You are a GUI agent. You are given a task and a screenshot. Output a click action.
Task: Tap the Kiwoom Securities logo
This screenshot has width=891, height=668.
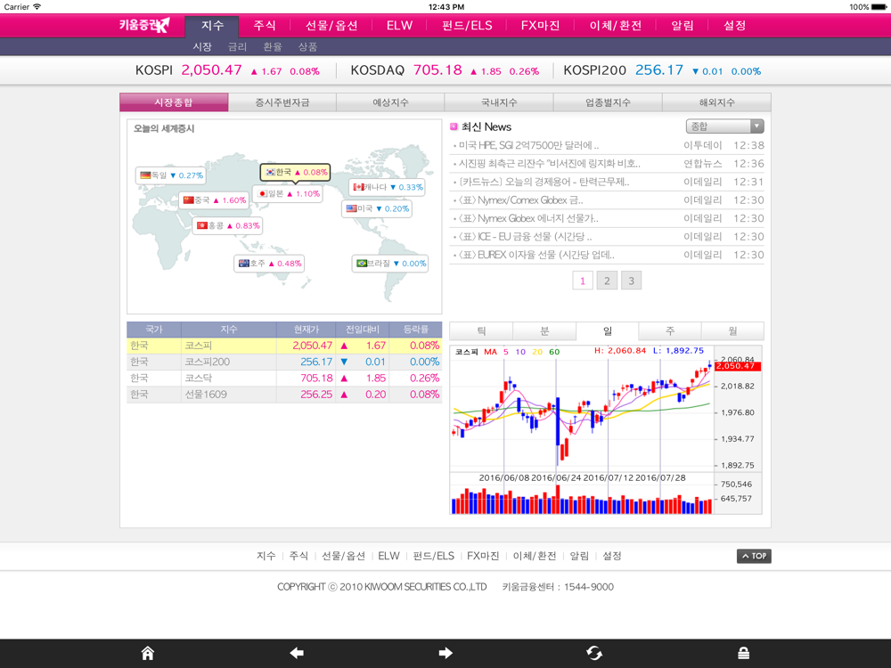point(144,25)
